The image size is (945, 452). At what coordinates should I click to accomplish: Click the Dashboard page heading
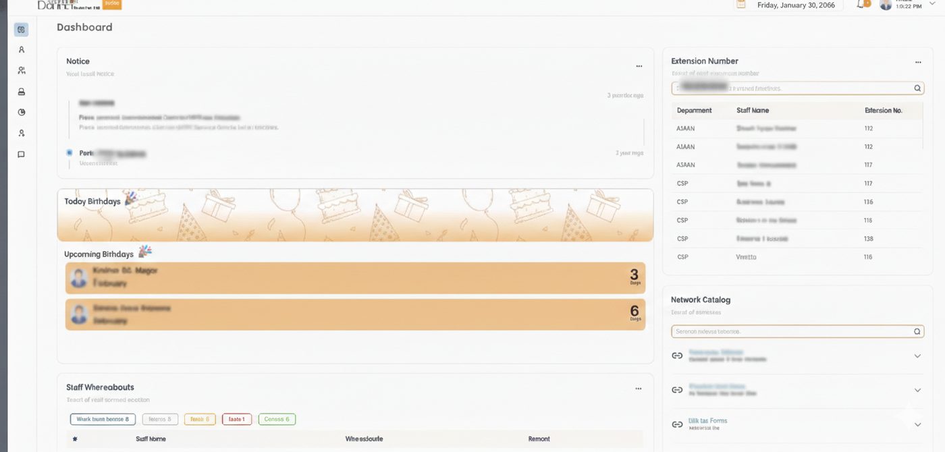pyautogui.click(x=84, y=27)
